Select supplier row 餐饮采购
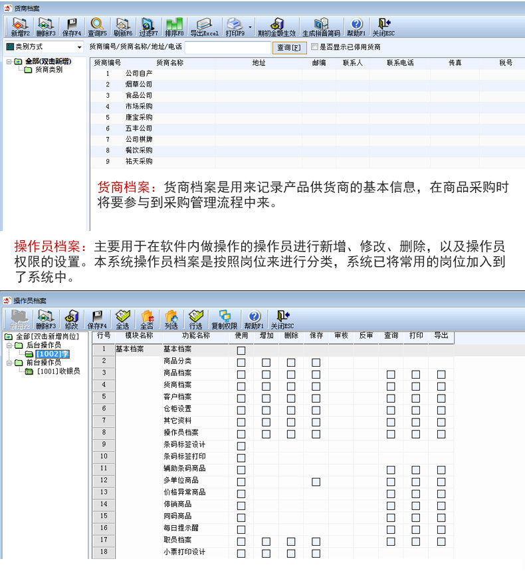Viewport: 525px width, 571px height. (307, 150)
